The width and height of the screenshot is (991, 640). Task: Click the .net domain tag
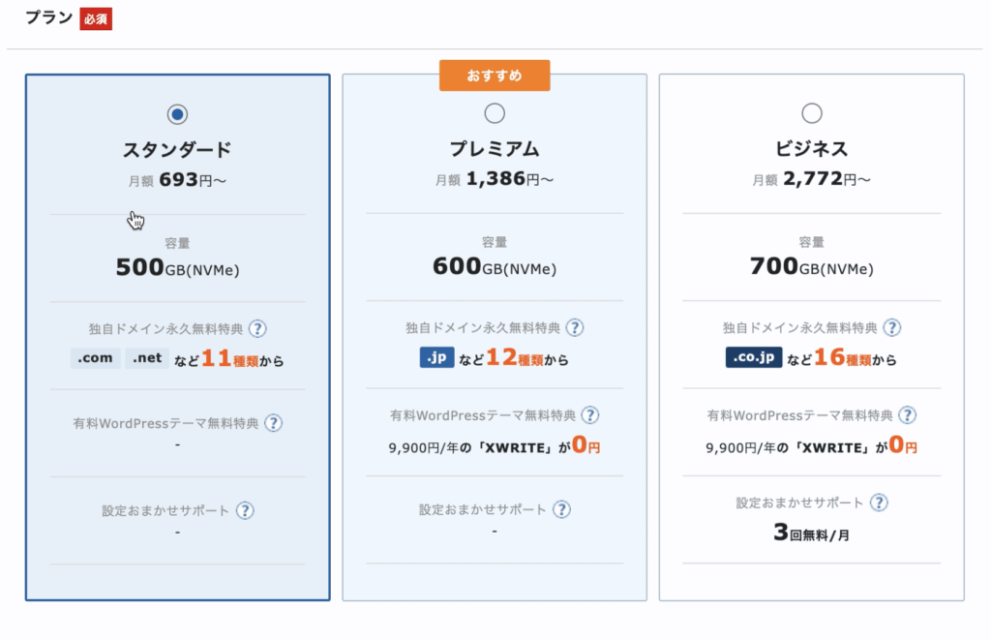coord(147,358)
